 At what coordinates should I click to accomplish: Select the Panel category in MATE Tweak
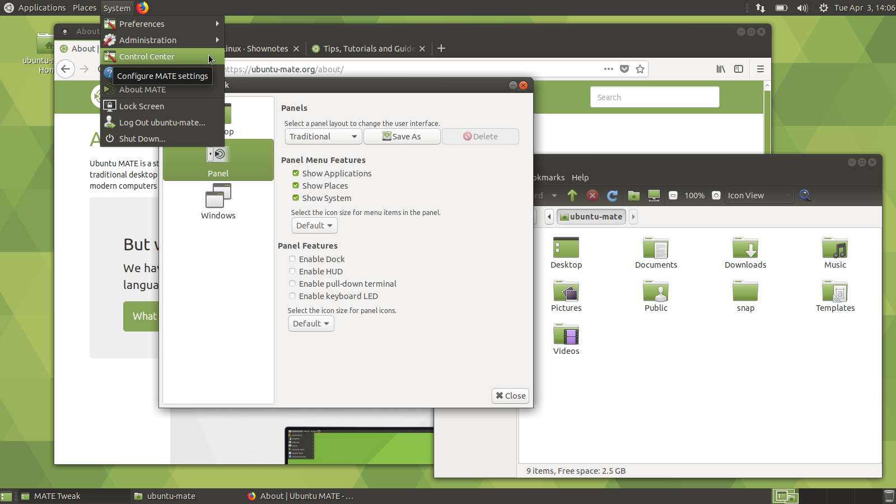pyautogui.click(x=218, y=160)
